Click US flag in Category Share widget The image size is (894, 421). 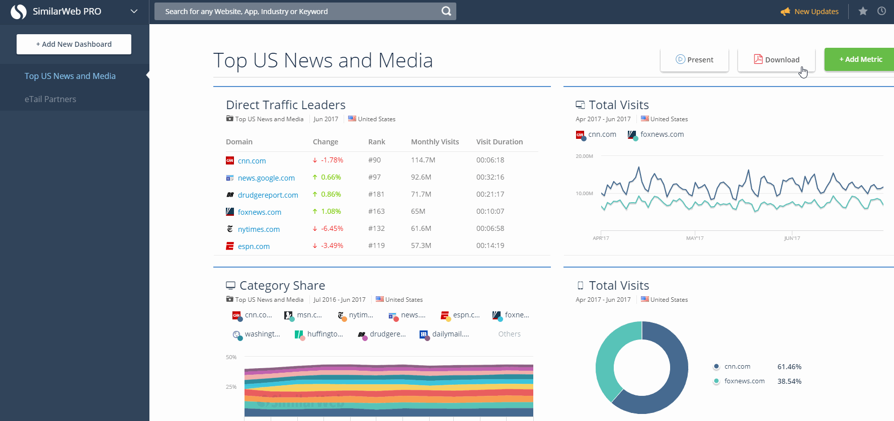pos(380,299)
